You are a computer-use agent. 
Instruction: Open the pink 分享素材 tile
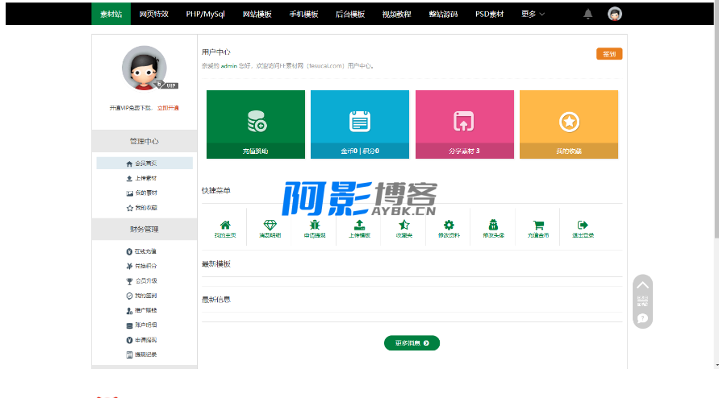(464, 124)
